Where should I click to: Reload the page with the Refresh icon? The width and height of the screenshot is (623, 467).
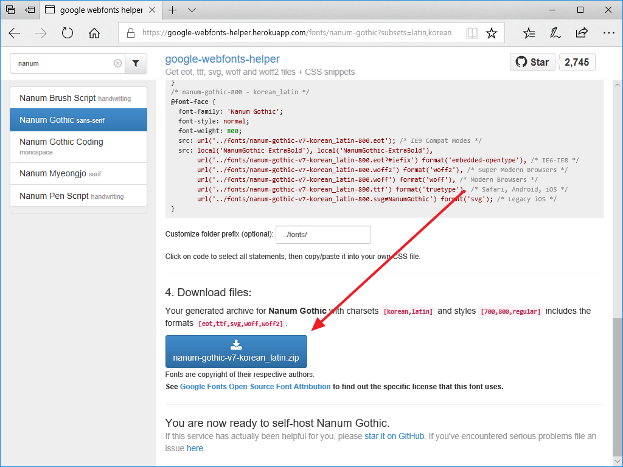coord(68,33)
